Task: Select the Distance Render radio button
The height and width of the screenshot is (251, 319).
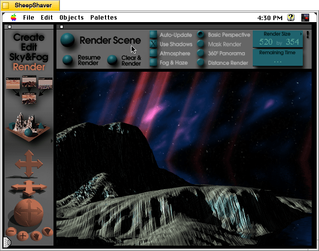Action: 201,62
